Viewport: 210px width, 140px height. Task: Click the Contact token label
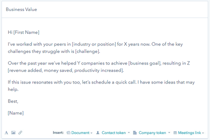[x=114, y=133]
